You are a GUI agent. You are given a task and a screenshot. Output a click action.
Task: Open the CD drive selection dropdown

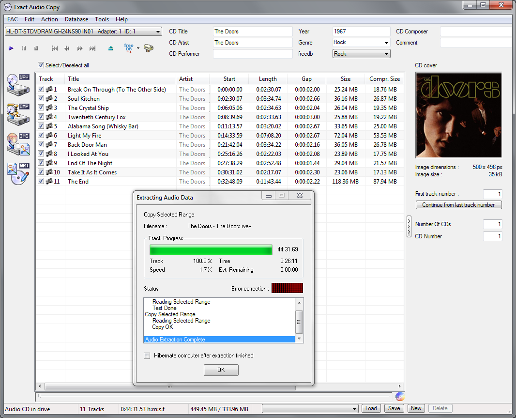click(83, 32)
